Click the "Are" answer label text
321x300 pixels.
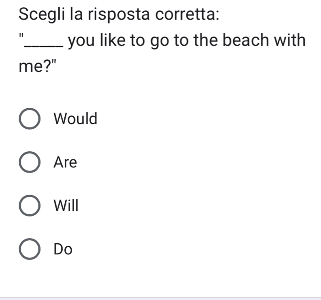[x=66, y=163]
